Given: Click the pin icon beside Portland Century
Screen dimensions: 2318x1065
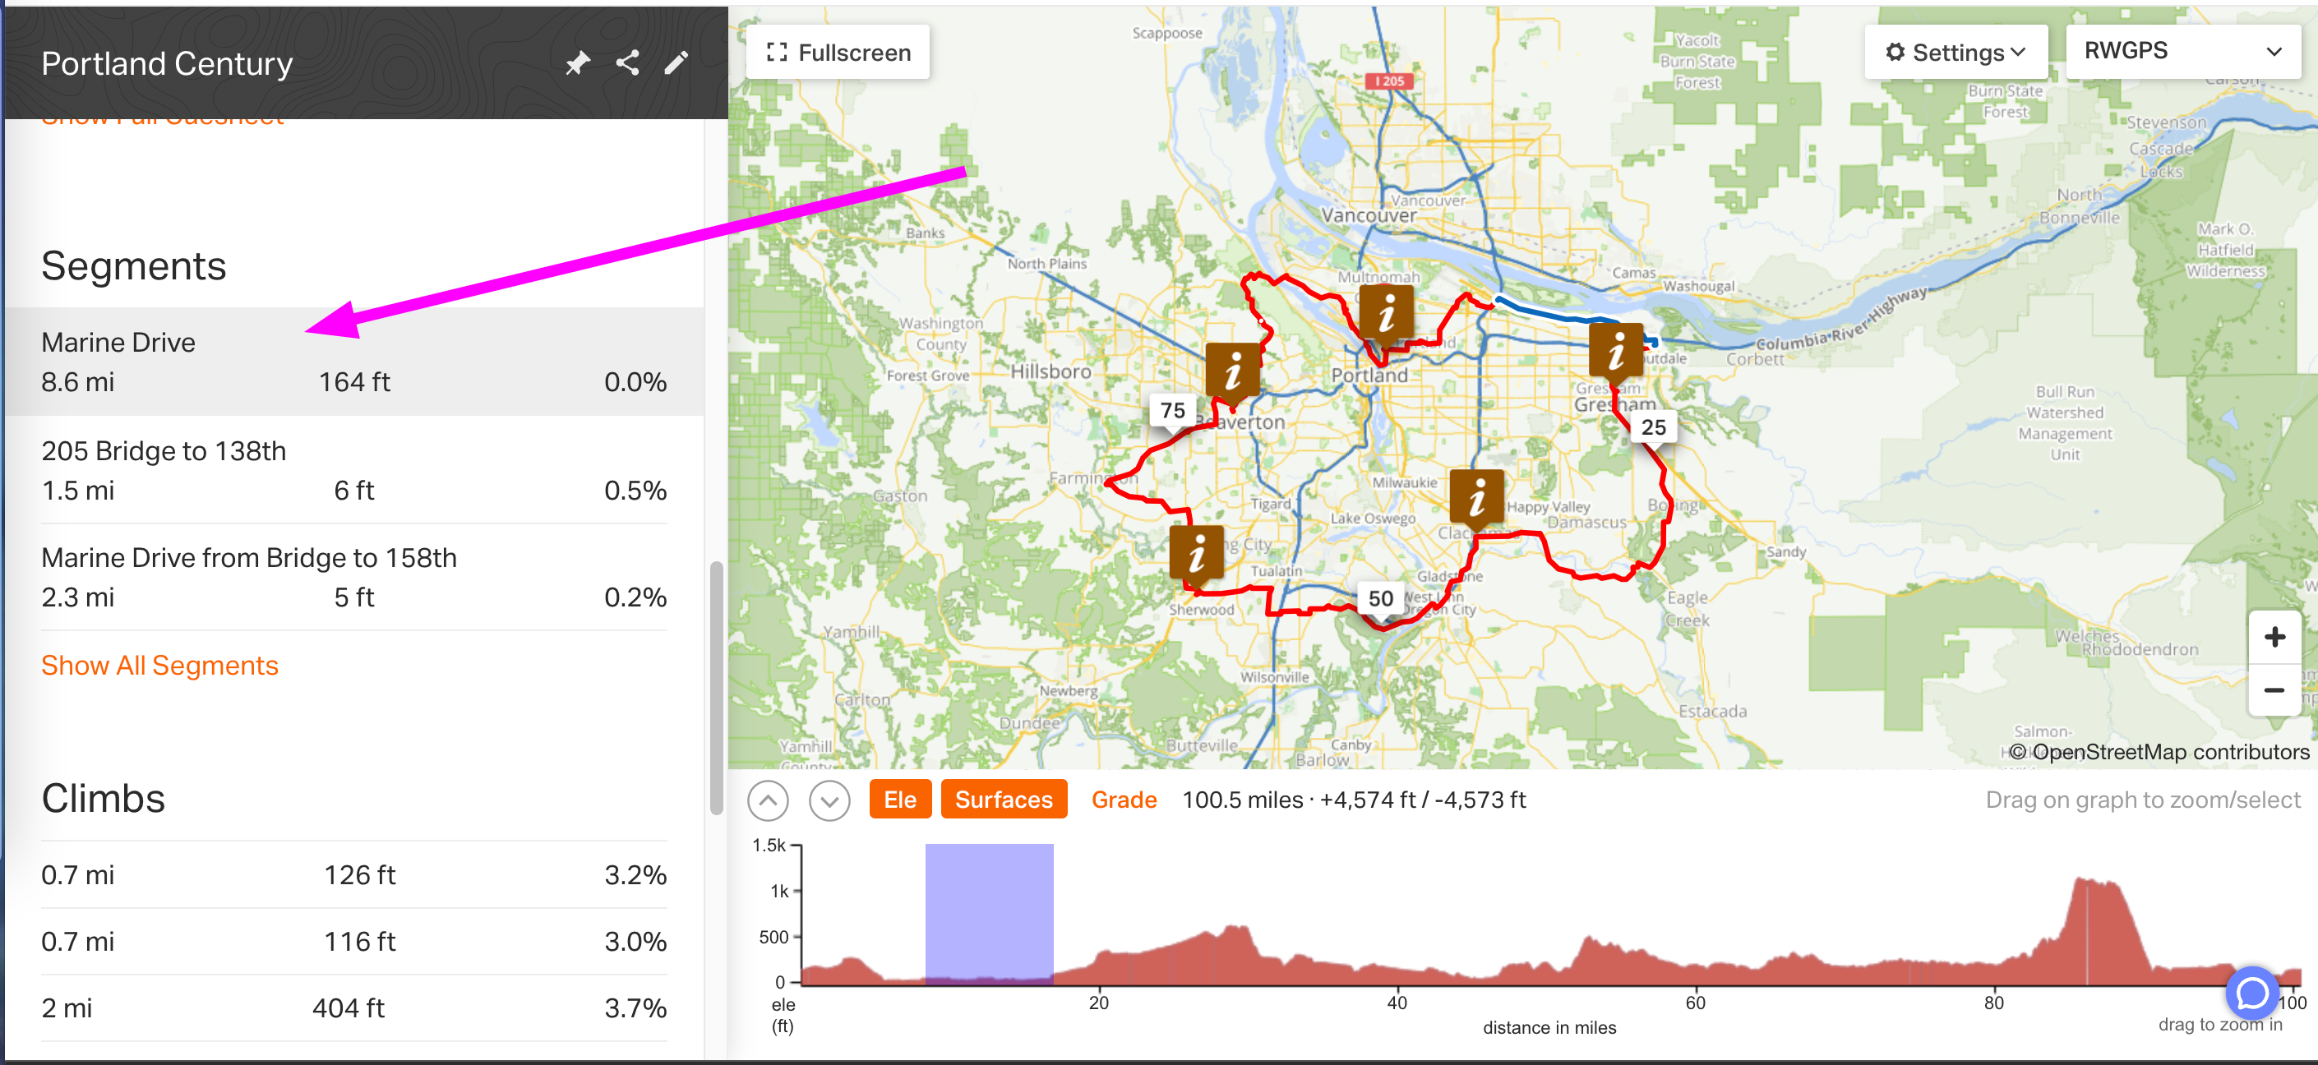Looking at the screenshot, I should (577, 63).
